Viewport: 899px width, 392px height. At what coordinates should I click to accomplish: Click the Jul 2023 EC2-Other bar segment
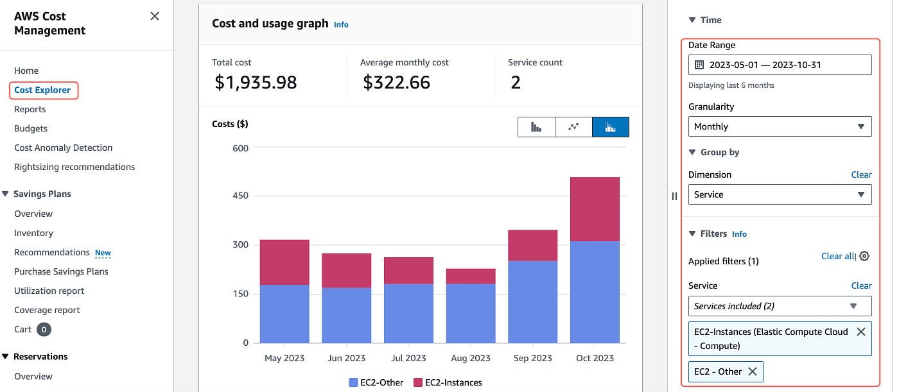(x=408, y=313)
